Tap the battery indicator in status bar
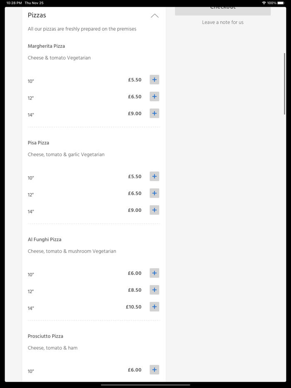This screenshot has width=291, height=388. pyautogui.click(x=281, y=3)
